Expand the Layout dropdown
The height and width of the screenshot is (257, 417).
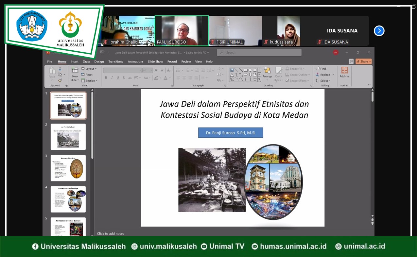click(89, 69)
